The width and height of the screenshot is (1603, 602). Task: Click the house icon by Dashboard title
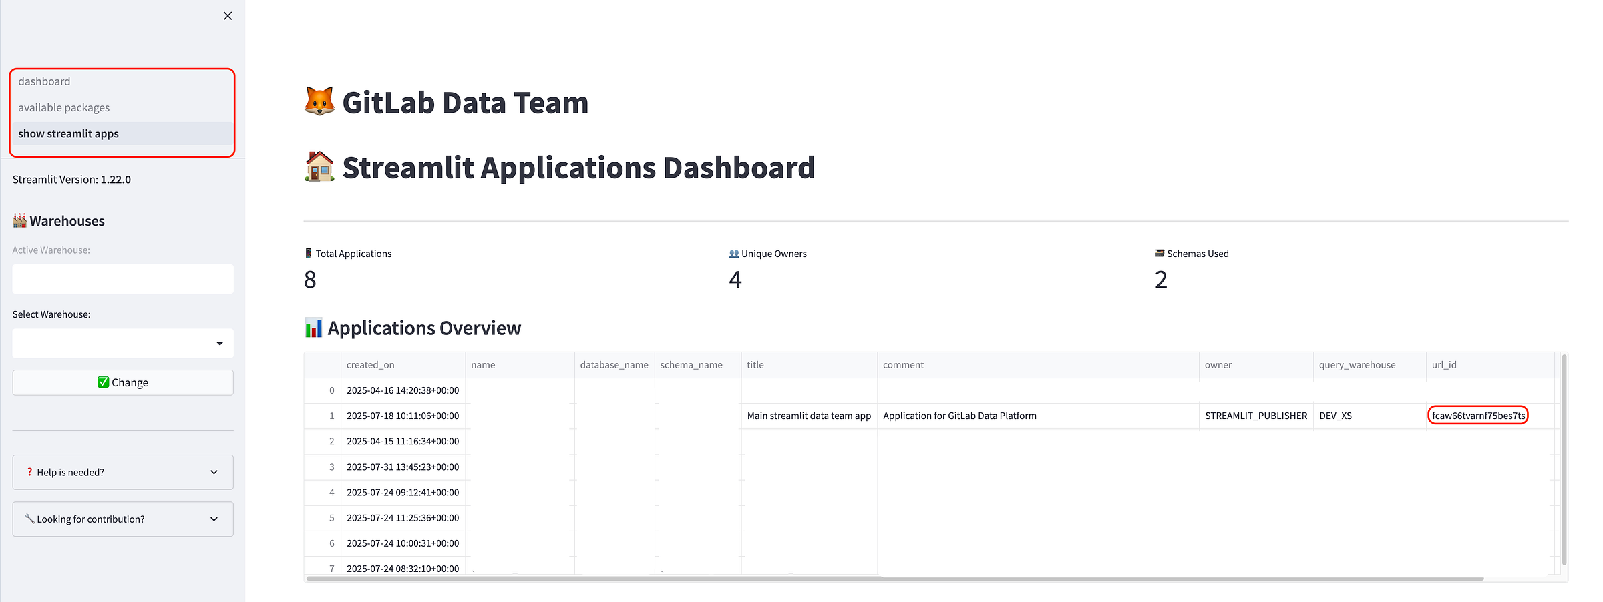[x=319, y=167]
